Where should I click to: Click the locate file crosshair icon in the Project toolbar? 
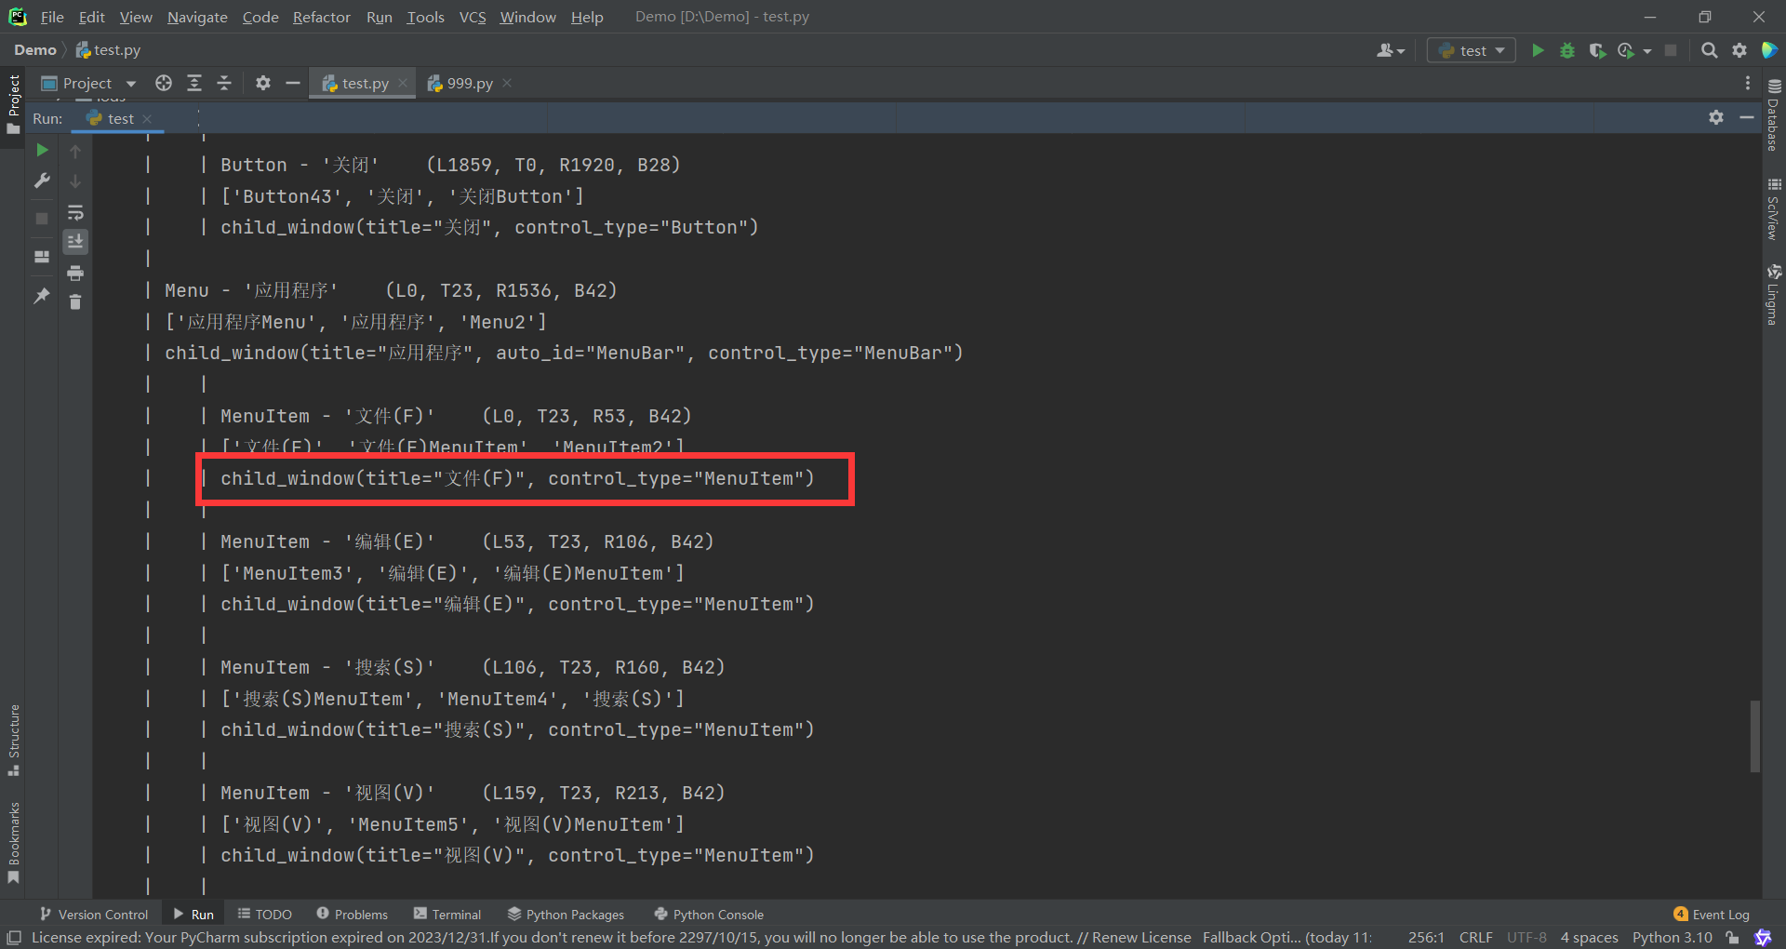coord(164,83)
